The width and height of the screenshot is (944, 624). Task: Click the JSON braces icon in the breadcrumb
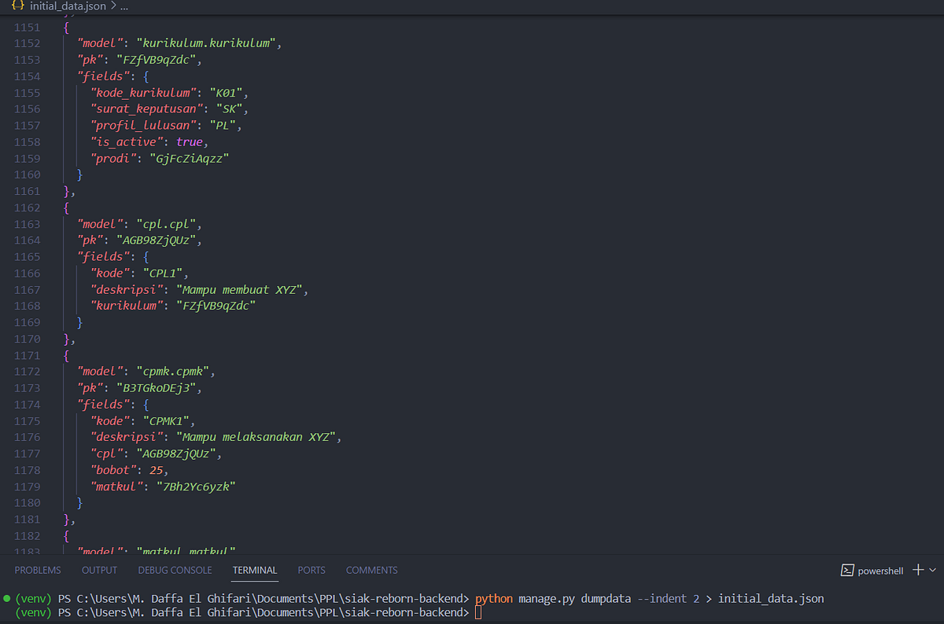click(20, 6)
